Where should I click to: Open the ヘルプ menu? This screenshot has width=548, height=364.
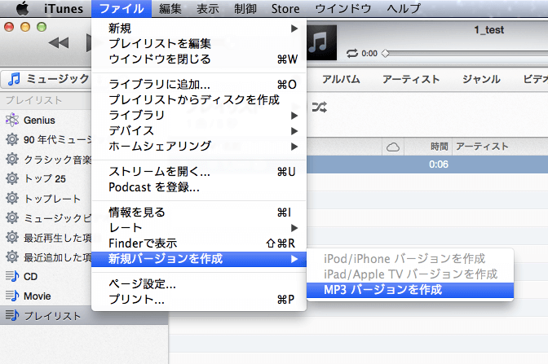(404, 8)
